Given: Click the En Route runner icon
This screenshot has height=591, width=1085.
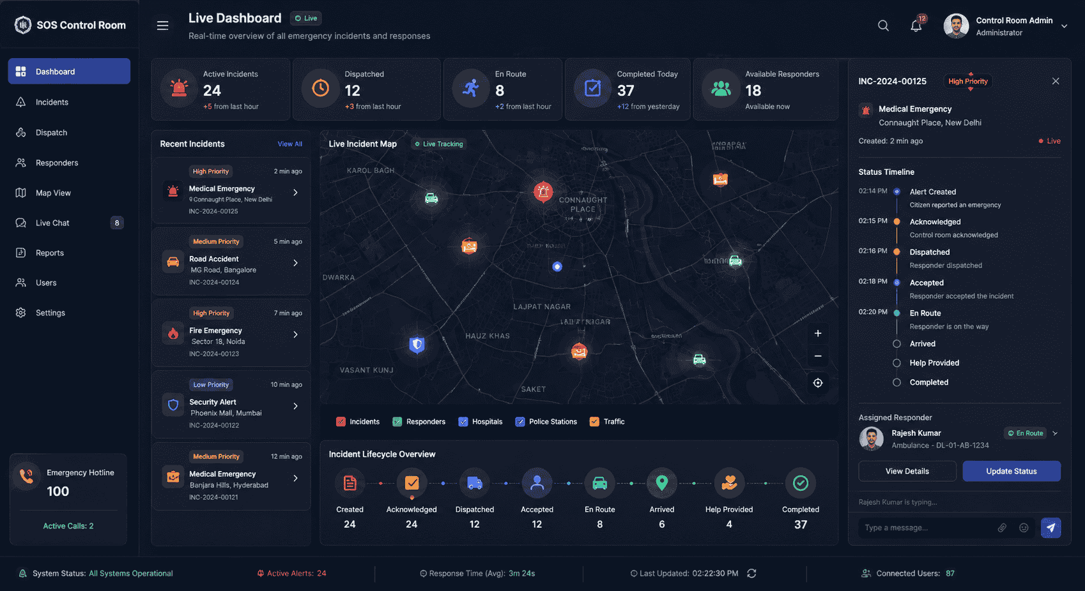Looking at the screenshot, I should [471, 88].
